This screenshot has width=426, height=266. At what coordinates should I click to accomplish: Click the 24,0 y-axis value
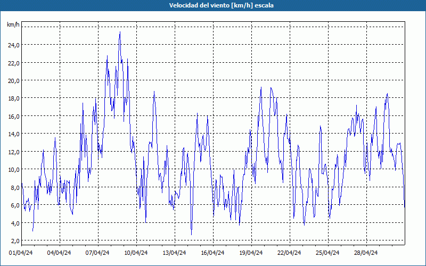(x=14, y=45)
